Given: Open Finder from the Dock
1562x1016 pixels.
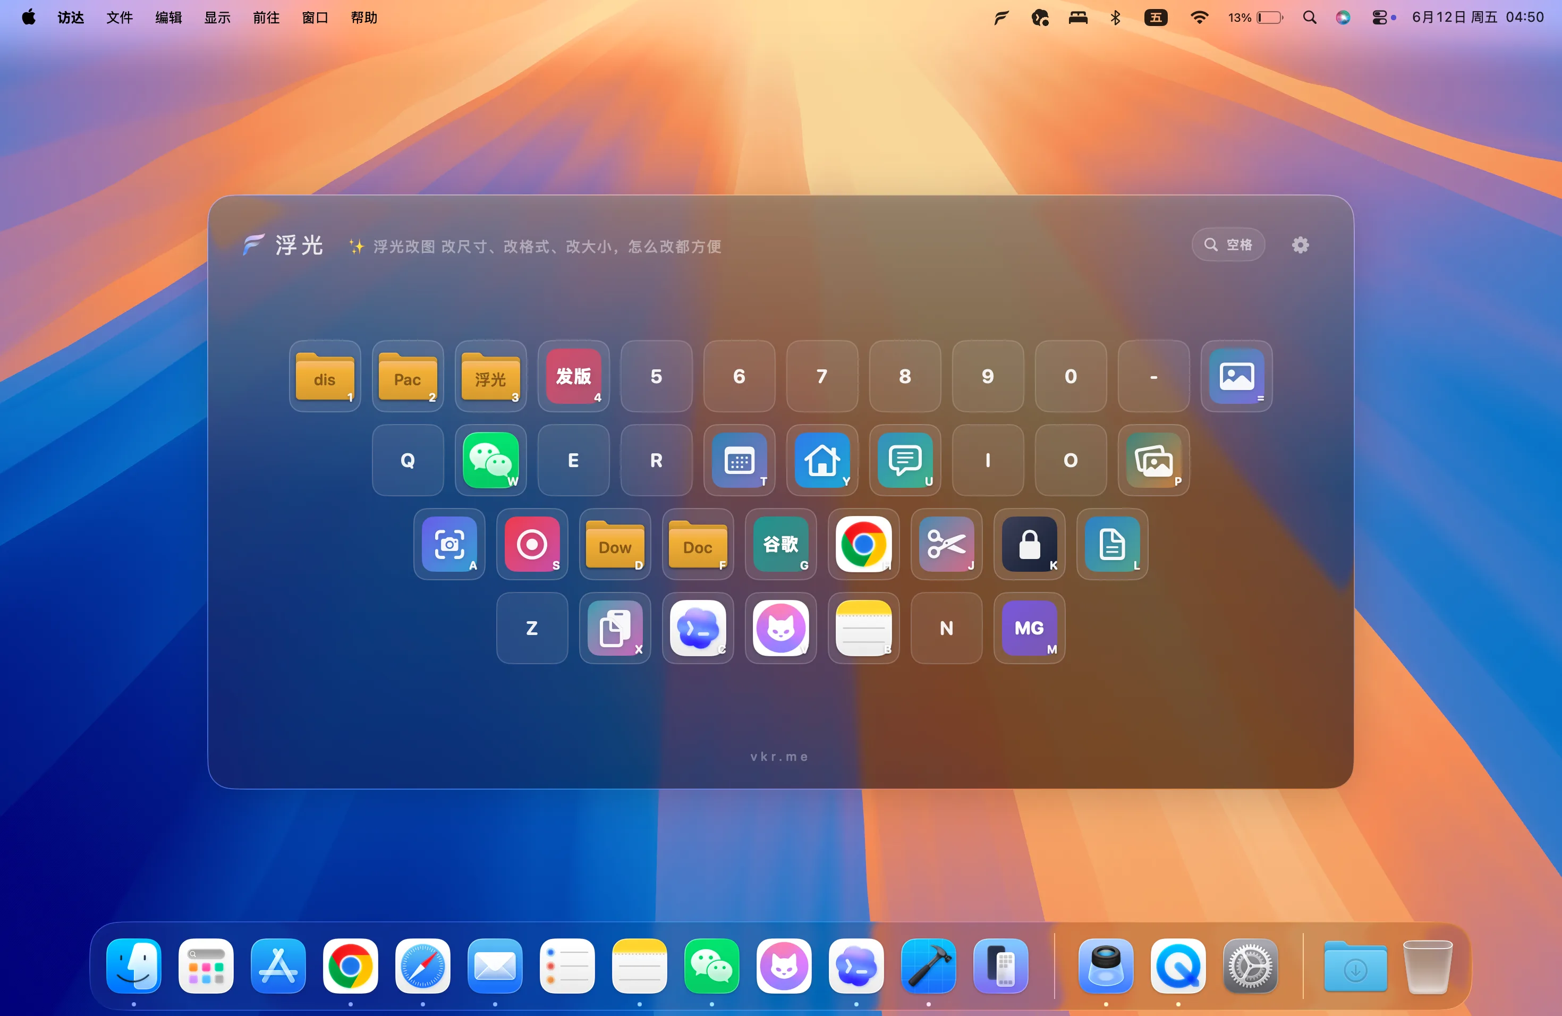Looking at the screenshot, I should tap(134, 966).
